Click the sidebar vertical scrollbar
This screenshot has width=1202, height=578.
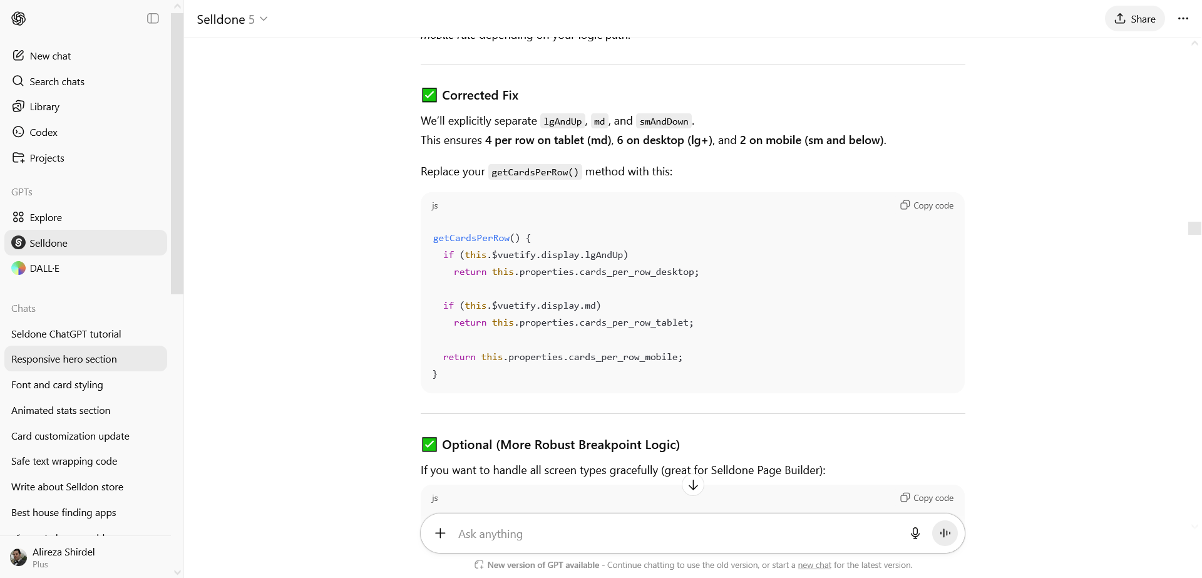point(177,153)
